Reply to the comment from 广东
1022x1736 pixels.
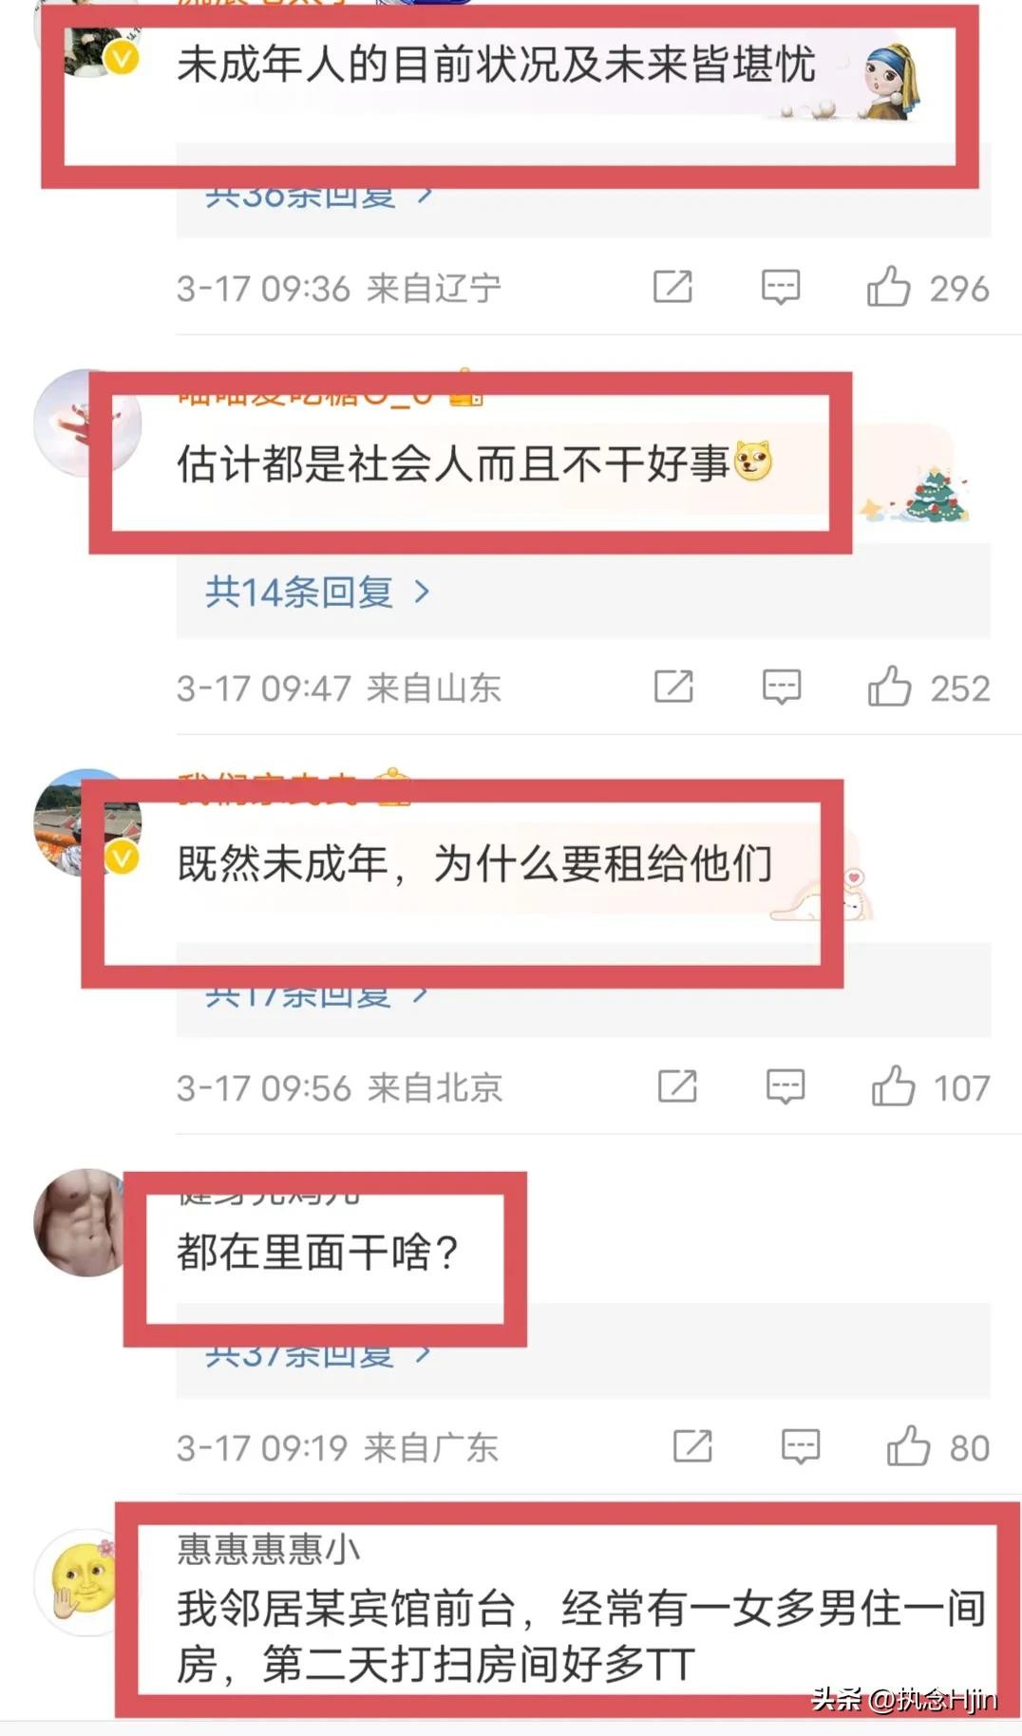[801, 1446]
